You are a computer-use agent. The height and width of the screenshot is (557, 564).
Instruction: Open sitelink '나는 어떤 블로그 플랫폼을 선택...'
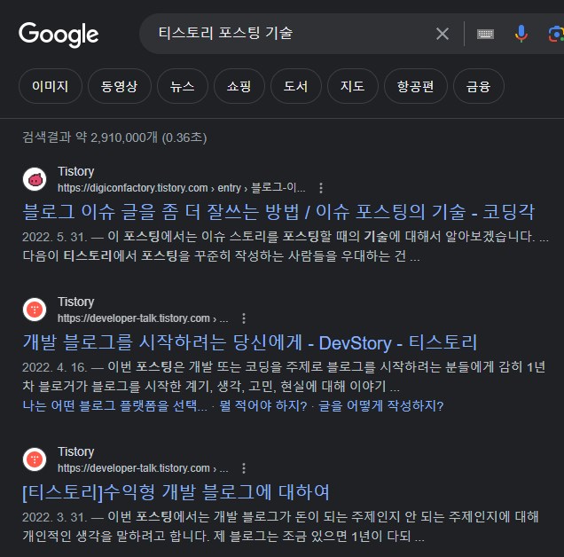coord(114,406)
